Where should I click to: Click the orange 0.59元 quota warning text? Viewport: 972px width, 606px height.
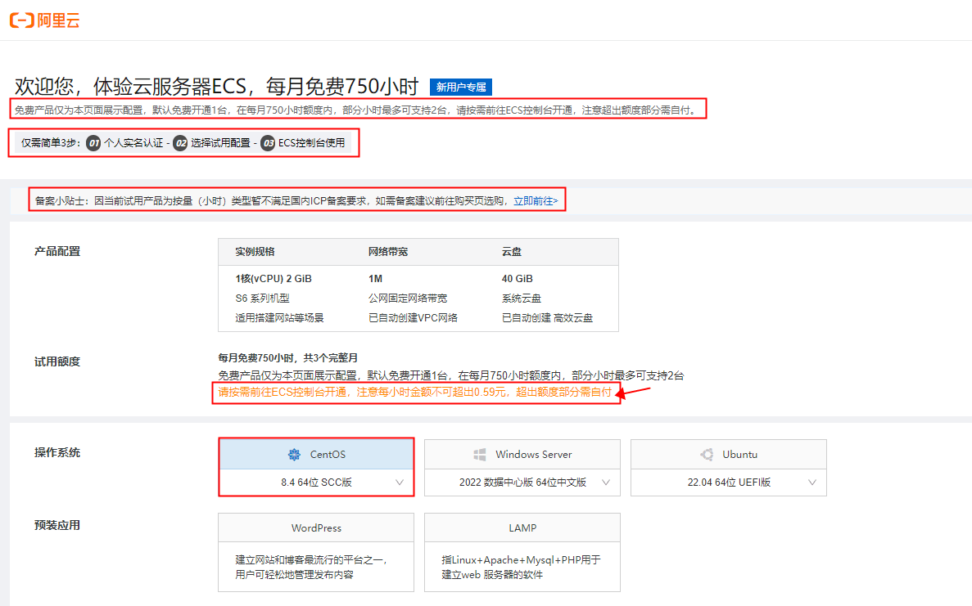(414, 392)
